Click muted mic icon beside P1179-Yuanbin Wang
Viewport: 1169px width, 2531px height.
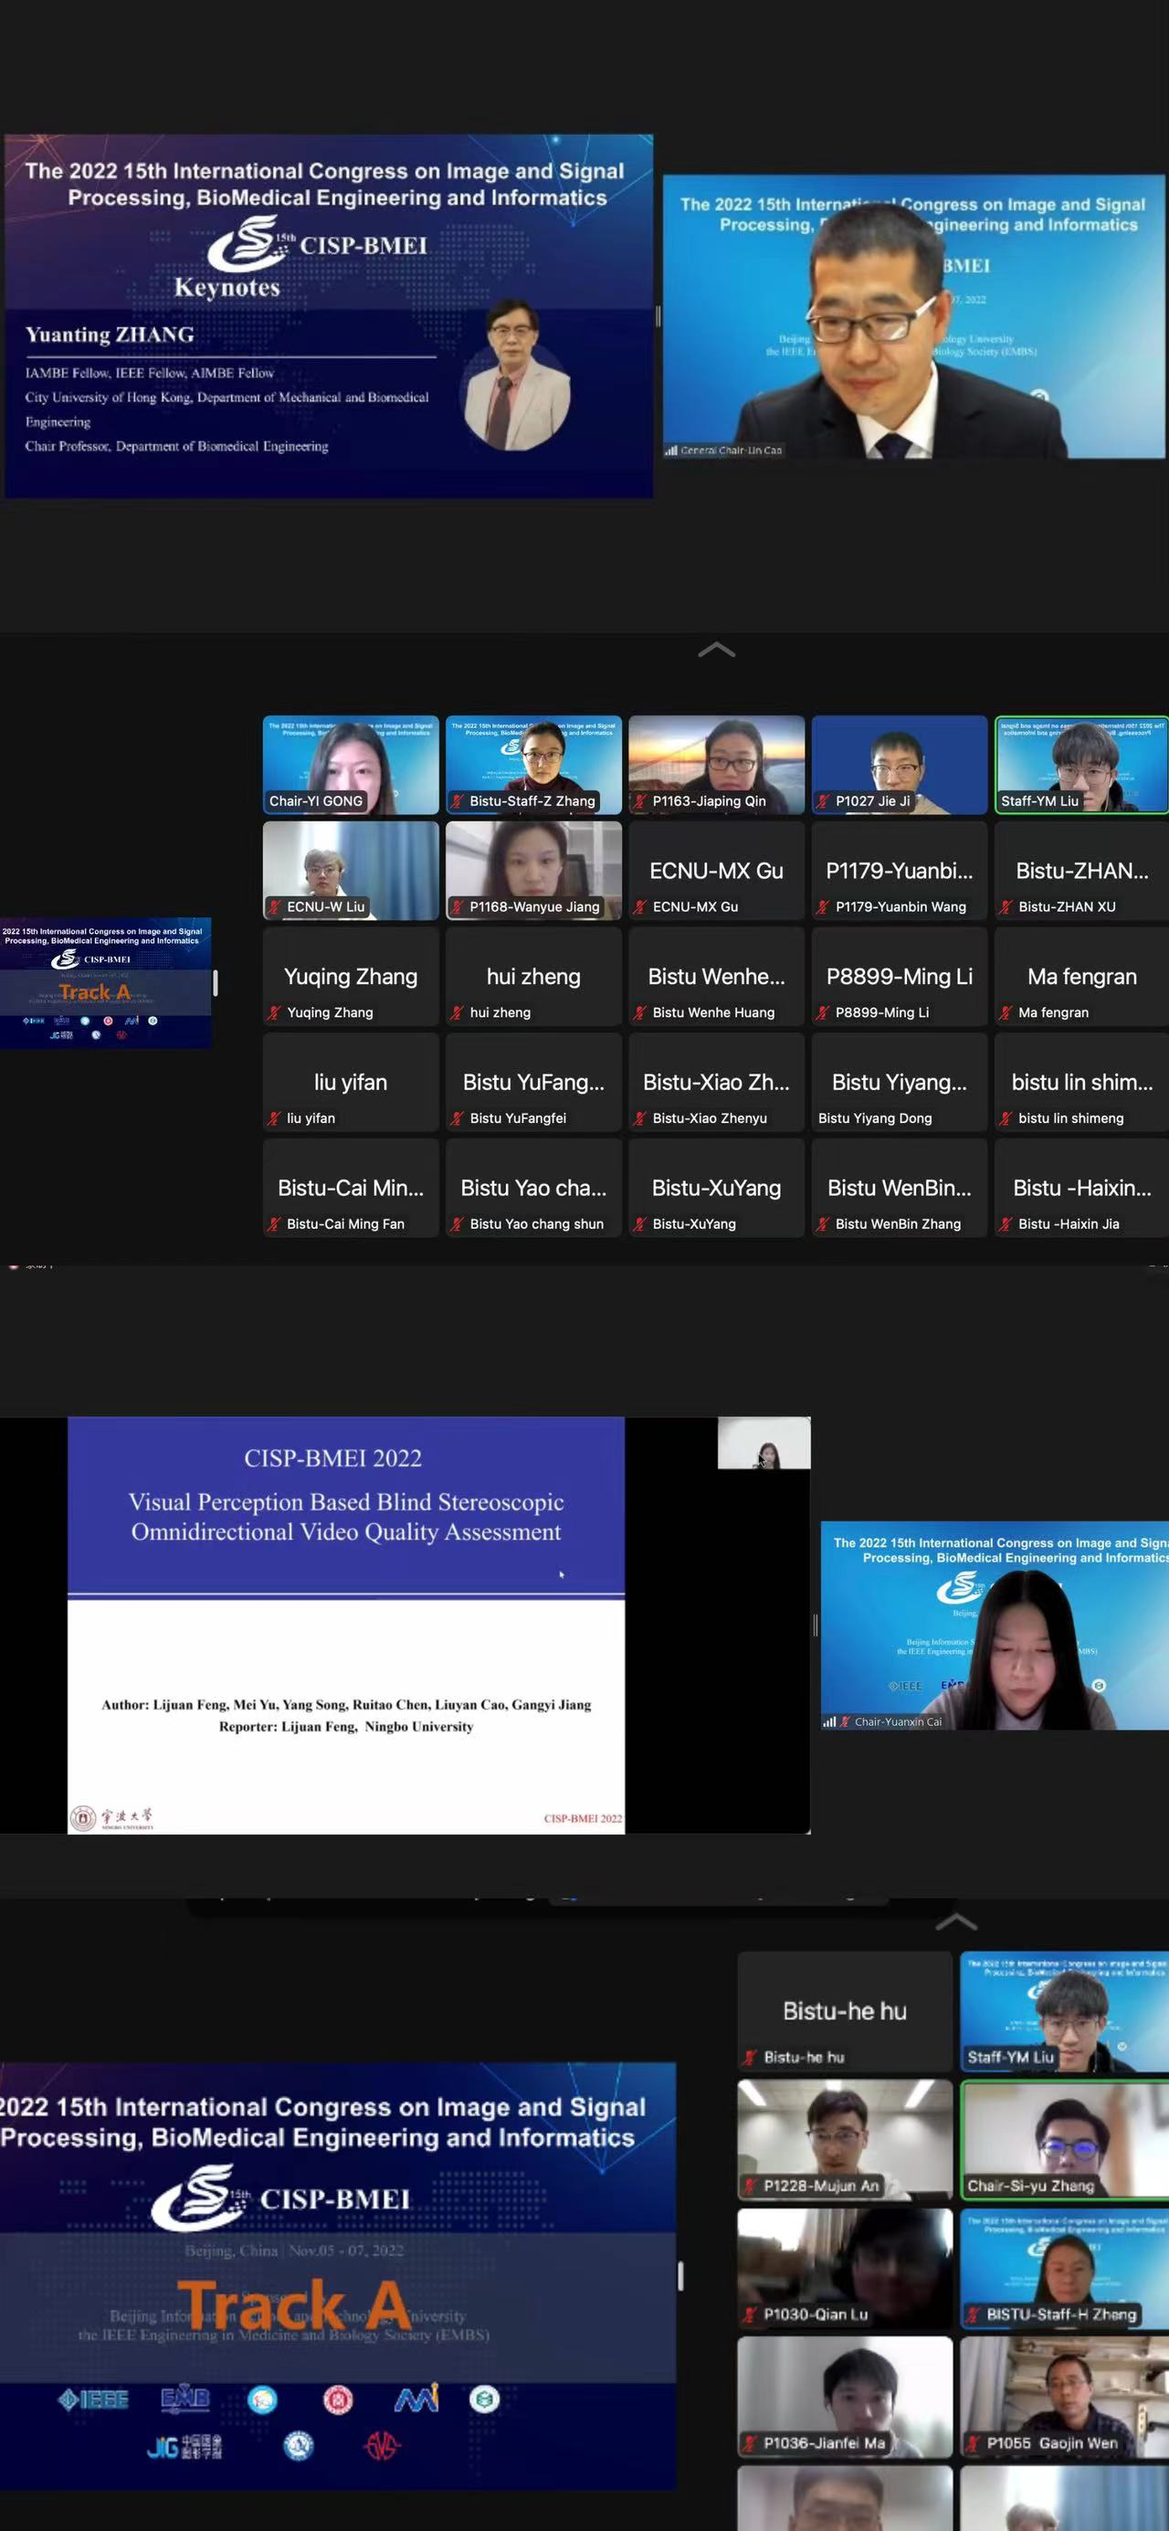(823, 907)
